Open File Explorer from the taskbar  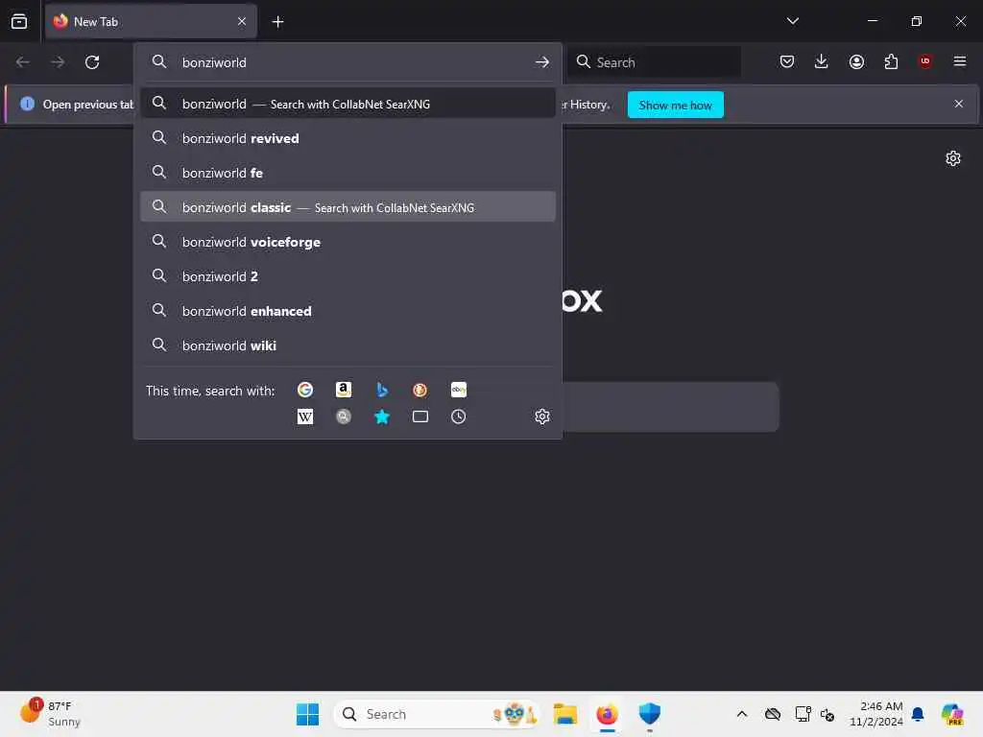pos(564,714)
